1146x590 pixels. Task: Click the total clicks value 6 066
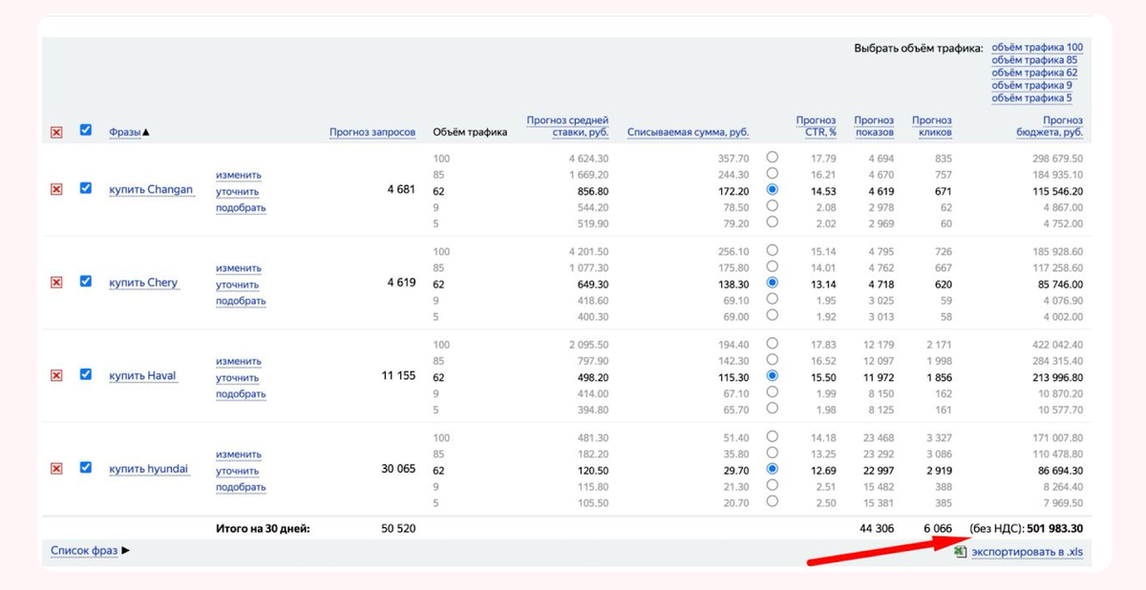(x=937, y=528)
